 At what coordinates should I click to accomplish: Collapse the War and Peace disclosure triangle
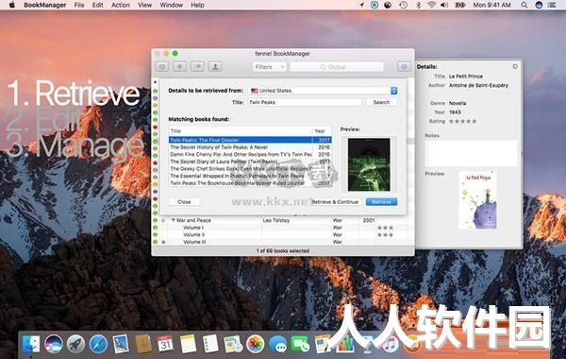tap(174, 220)
